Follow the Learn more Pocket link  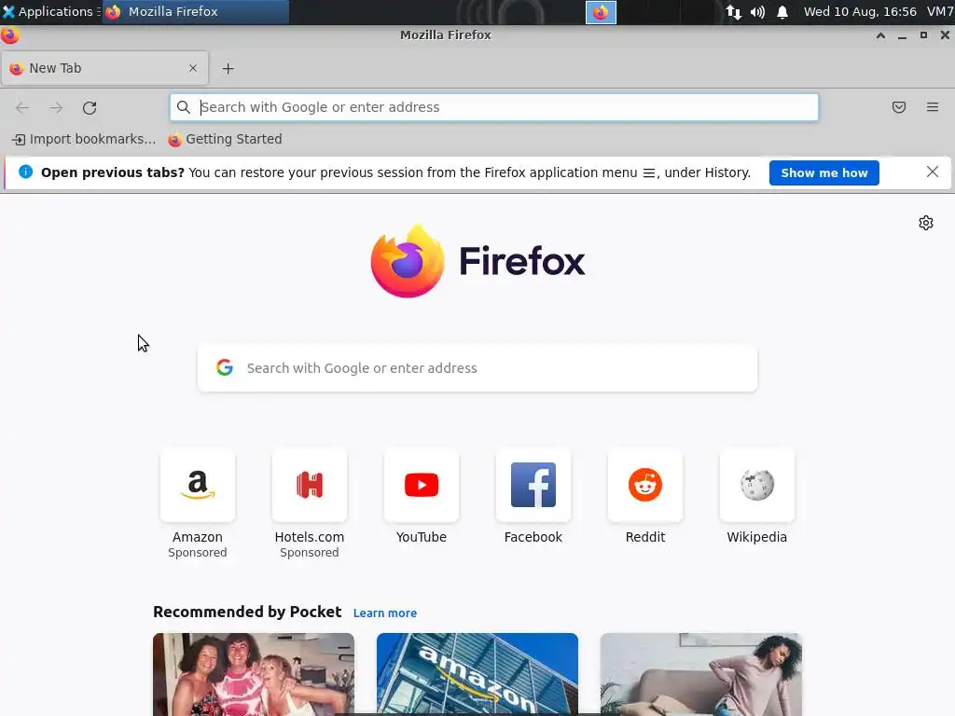tap(385, 613)
